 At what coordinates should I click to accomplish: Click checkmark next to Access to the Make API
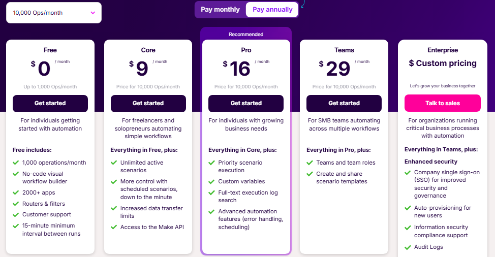click(114, 227)
